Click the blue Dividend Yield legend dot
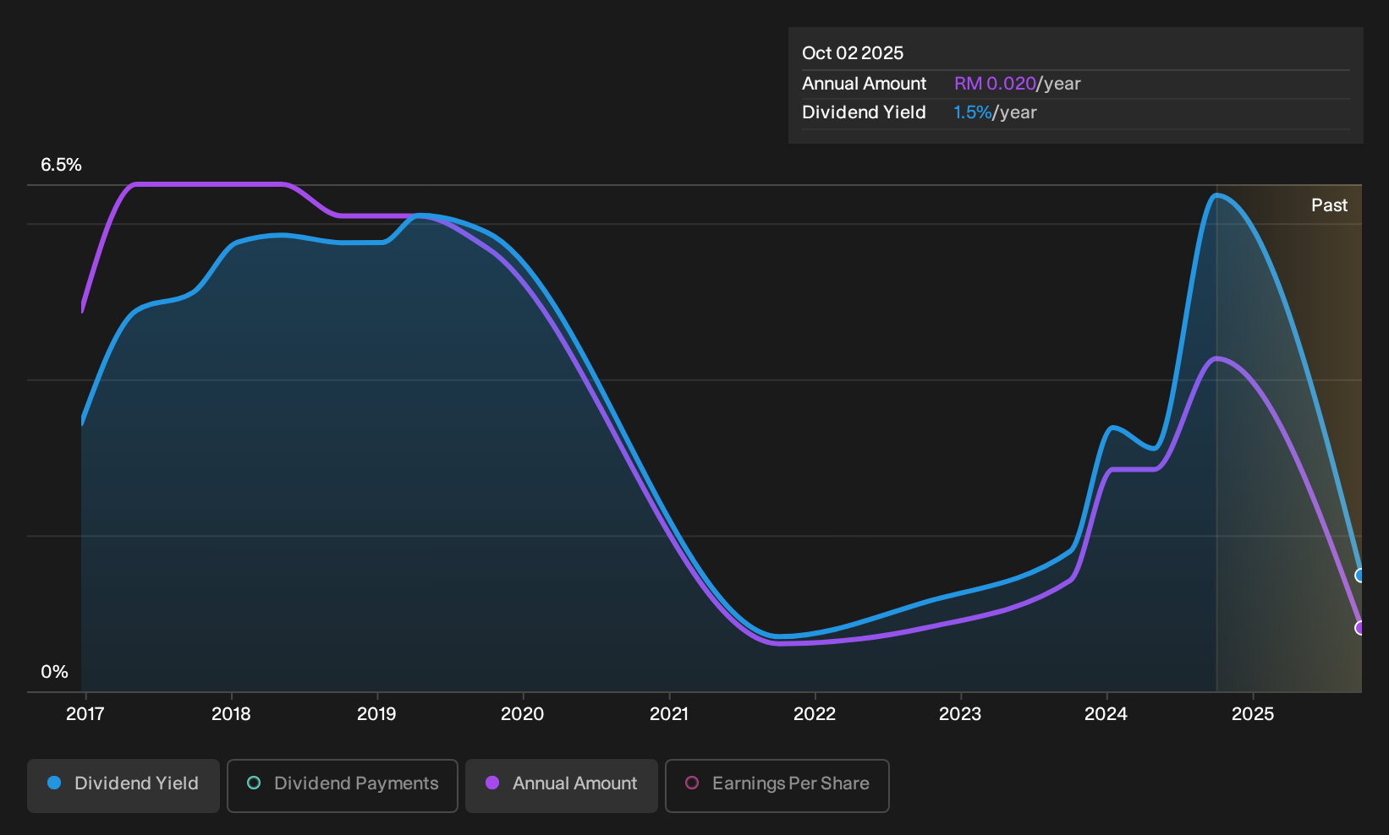Image resolution: width=1389 pixels, height=835 pixels. point(54,783)
